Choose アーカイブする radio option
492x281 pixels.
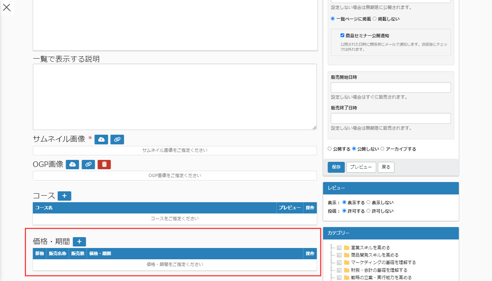383,149
